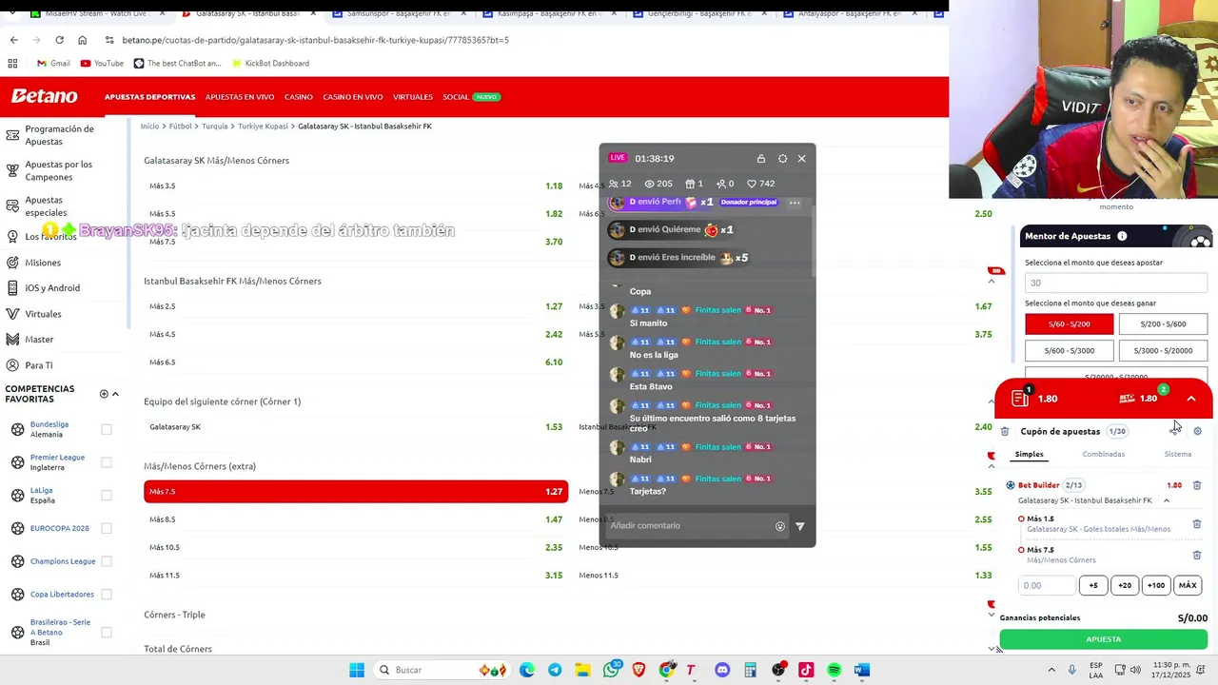The height and width of the screenshot is (685, 1218).
Task: Check the Copa Libertadores checkbox
Action: (107, 595)
